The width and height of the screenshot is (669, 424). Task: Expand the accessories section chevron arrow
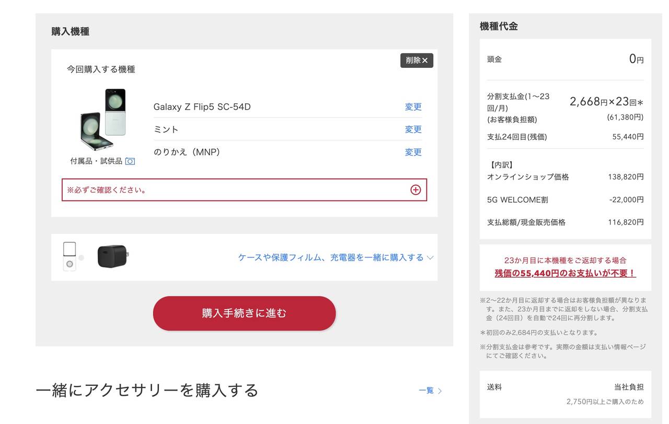pos(430,257)
